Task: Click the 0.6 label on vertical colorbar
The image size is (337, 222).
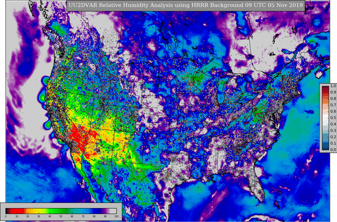Action: pyautogui.click(x=333, y=112)
